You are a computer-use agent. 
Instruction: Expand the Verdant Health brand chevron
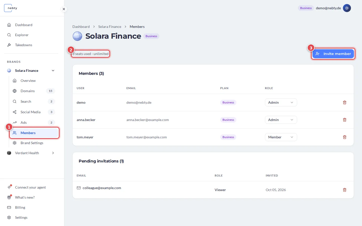pyautogui.click(x=53, y=153)
